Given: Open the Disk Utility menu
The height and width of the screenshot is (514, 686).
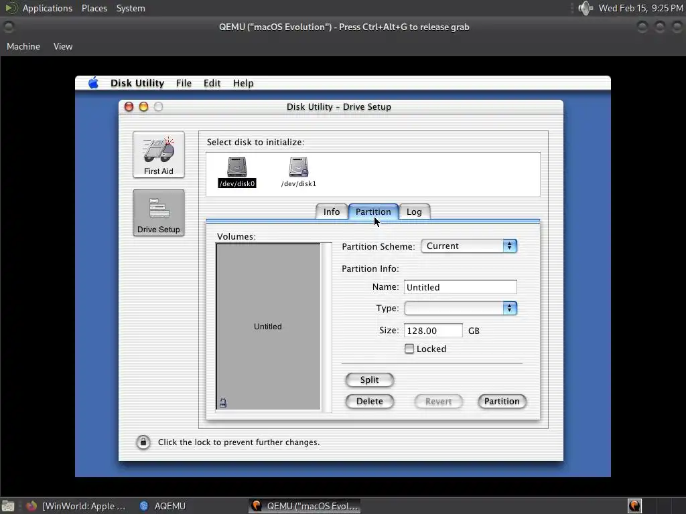Looking at the screenshot, I should pyautogui.click(x=137, y=83).
